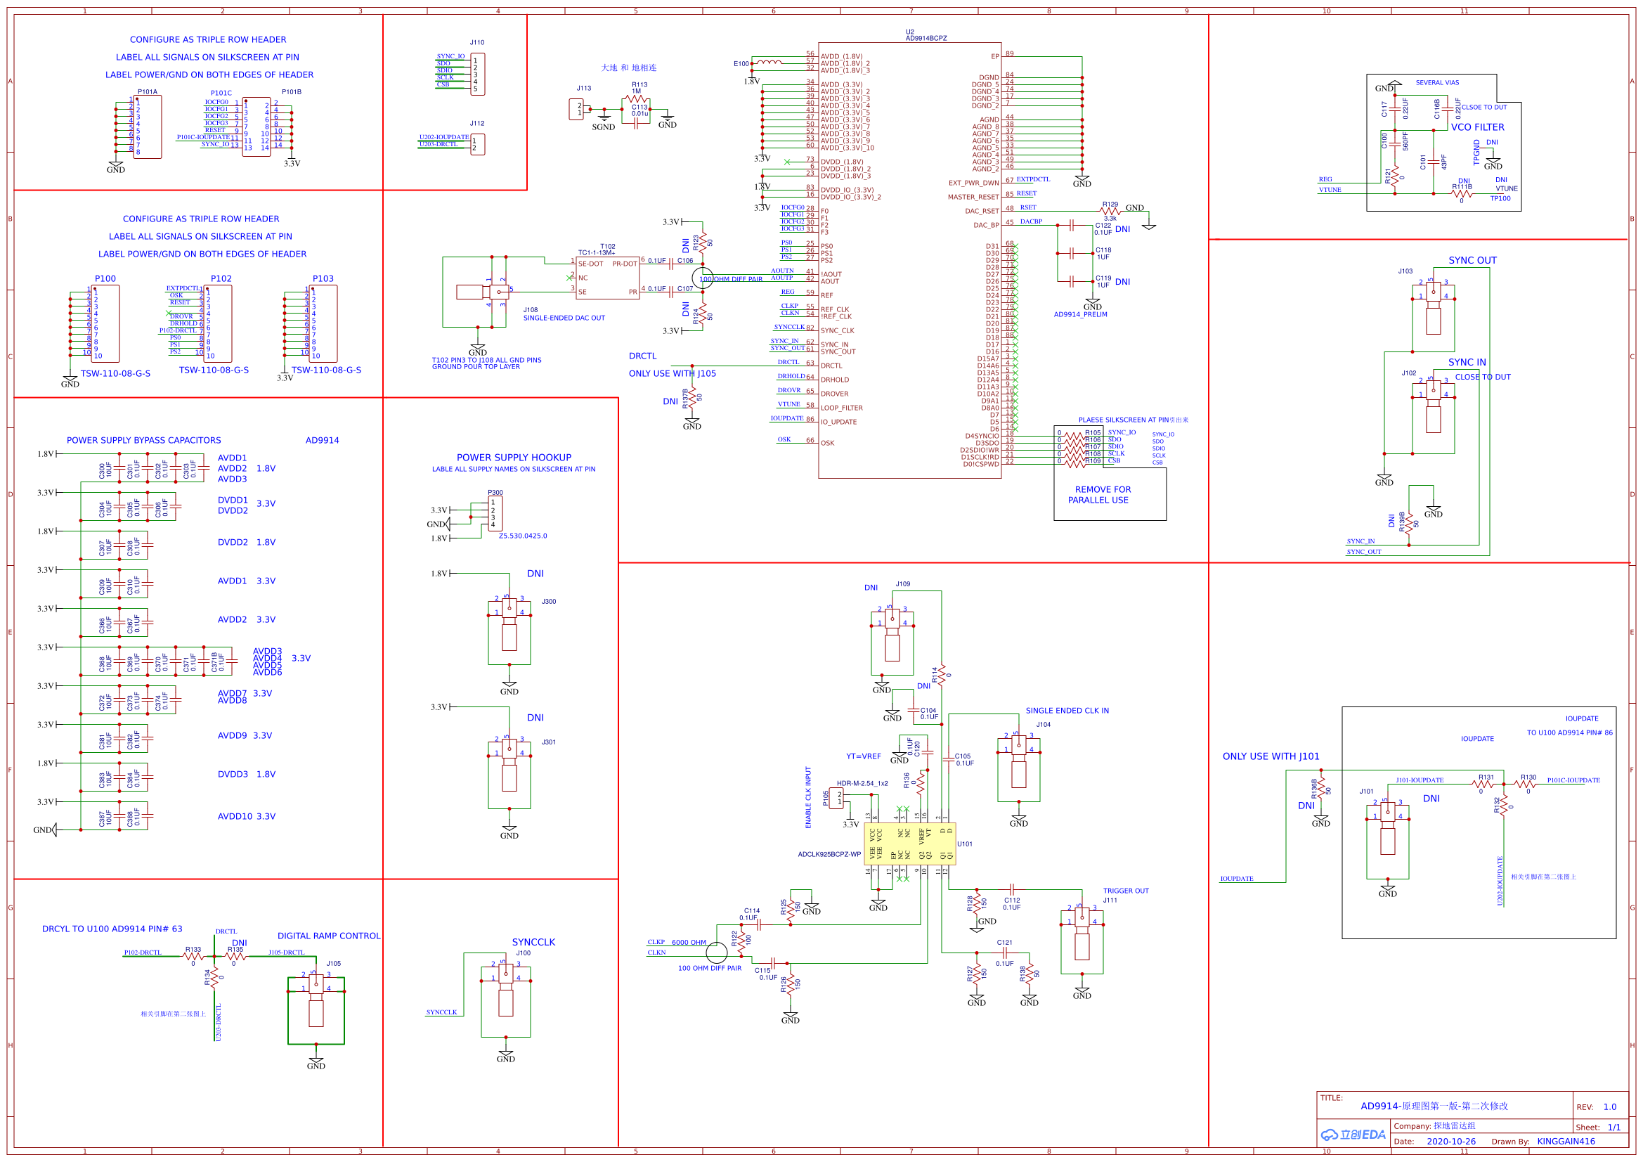
Task: Click the J110 five-pin header symbol
Action: coord(478,74)
